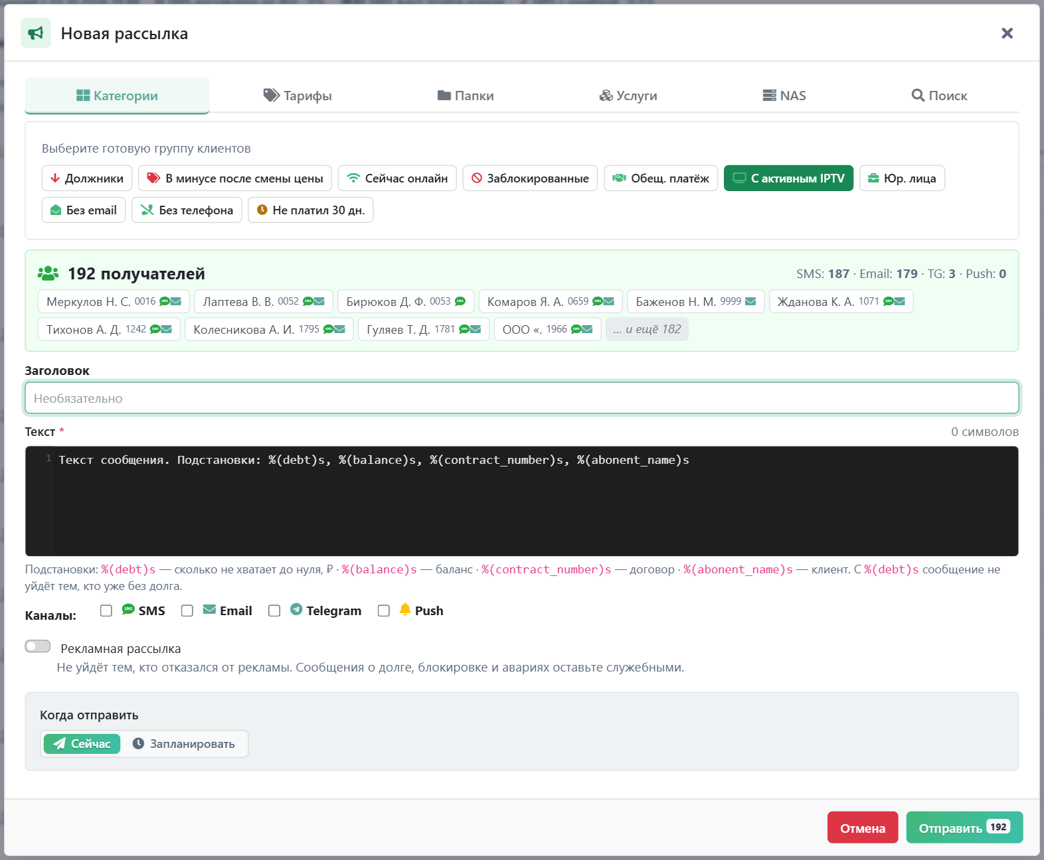Screen dimensions: 1044x860
Task: Click recipient chip Баженов Н. М. 9999
Action: (696, 301)
